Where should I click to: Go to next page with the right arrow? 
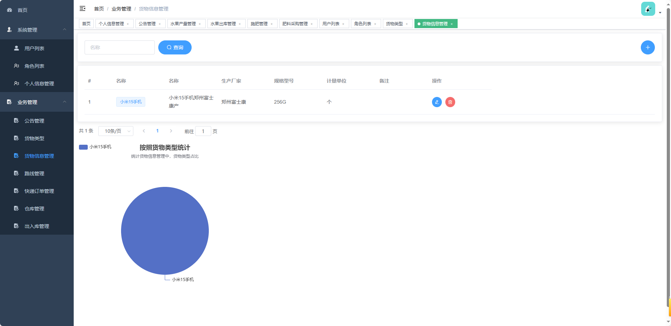pos(171,131)
